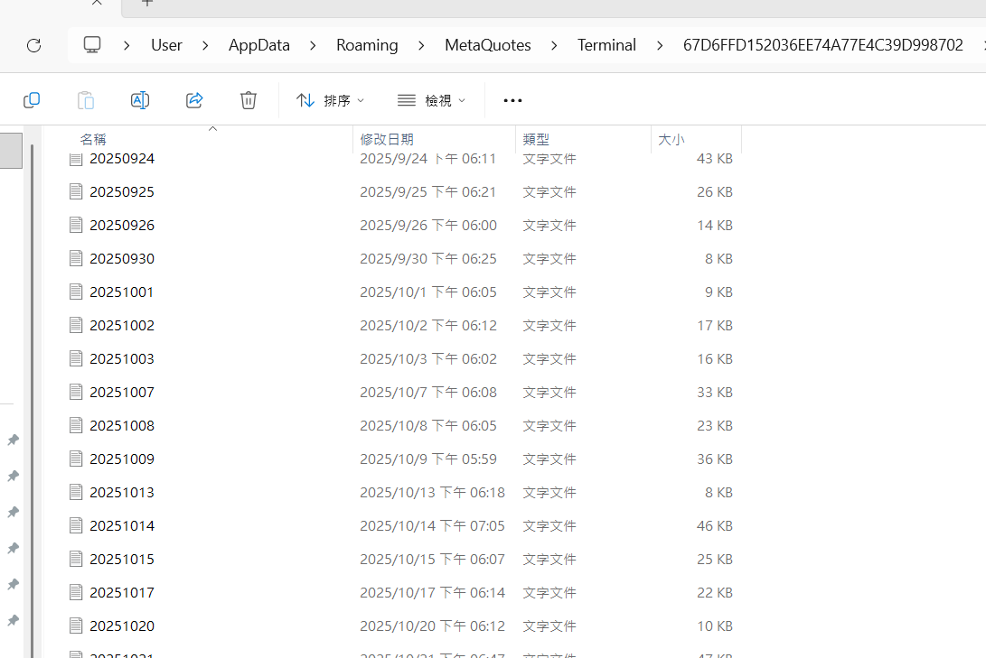
Task: Click the Refresh icon beside address bar
Action: tap(34, 45)
